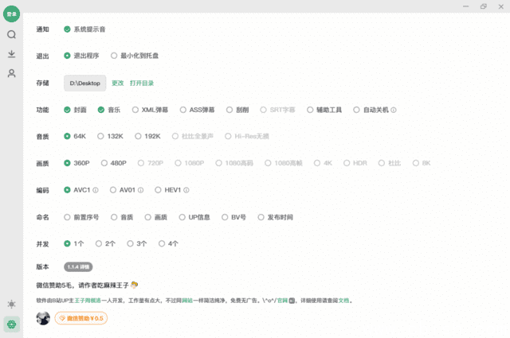Click the settings gear icon in sidebar

point(11,324)
